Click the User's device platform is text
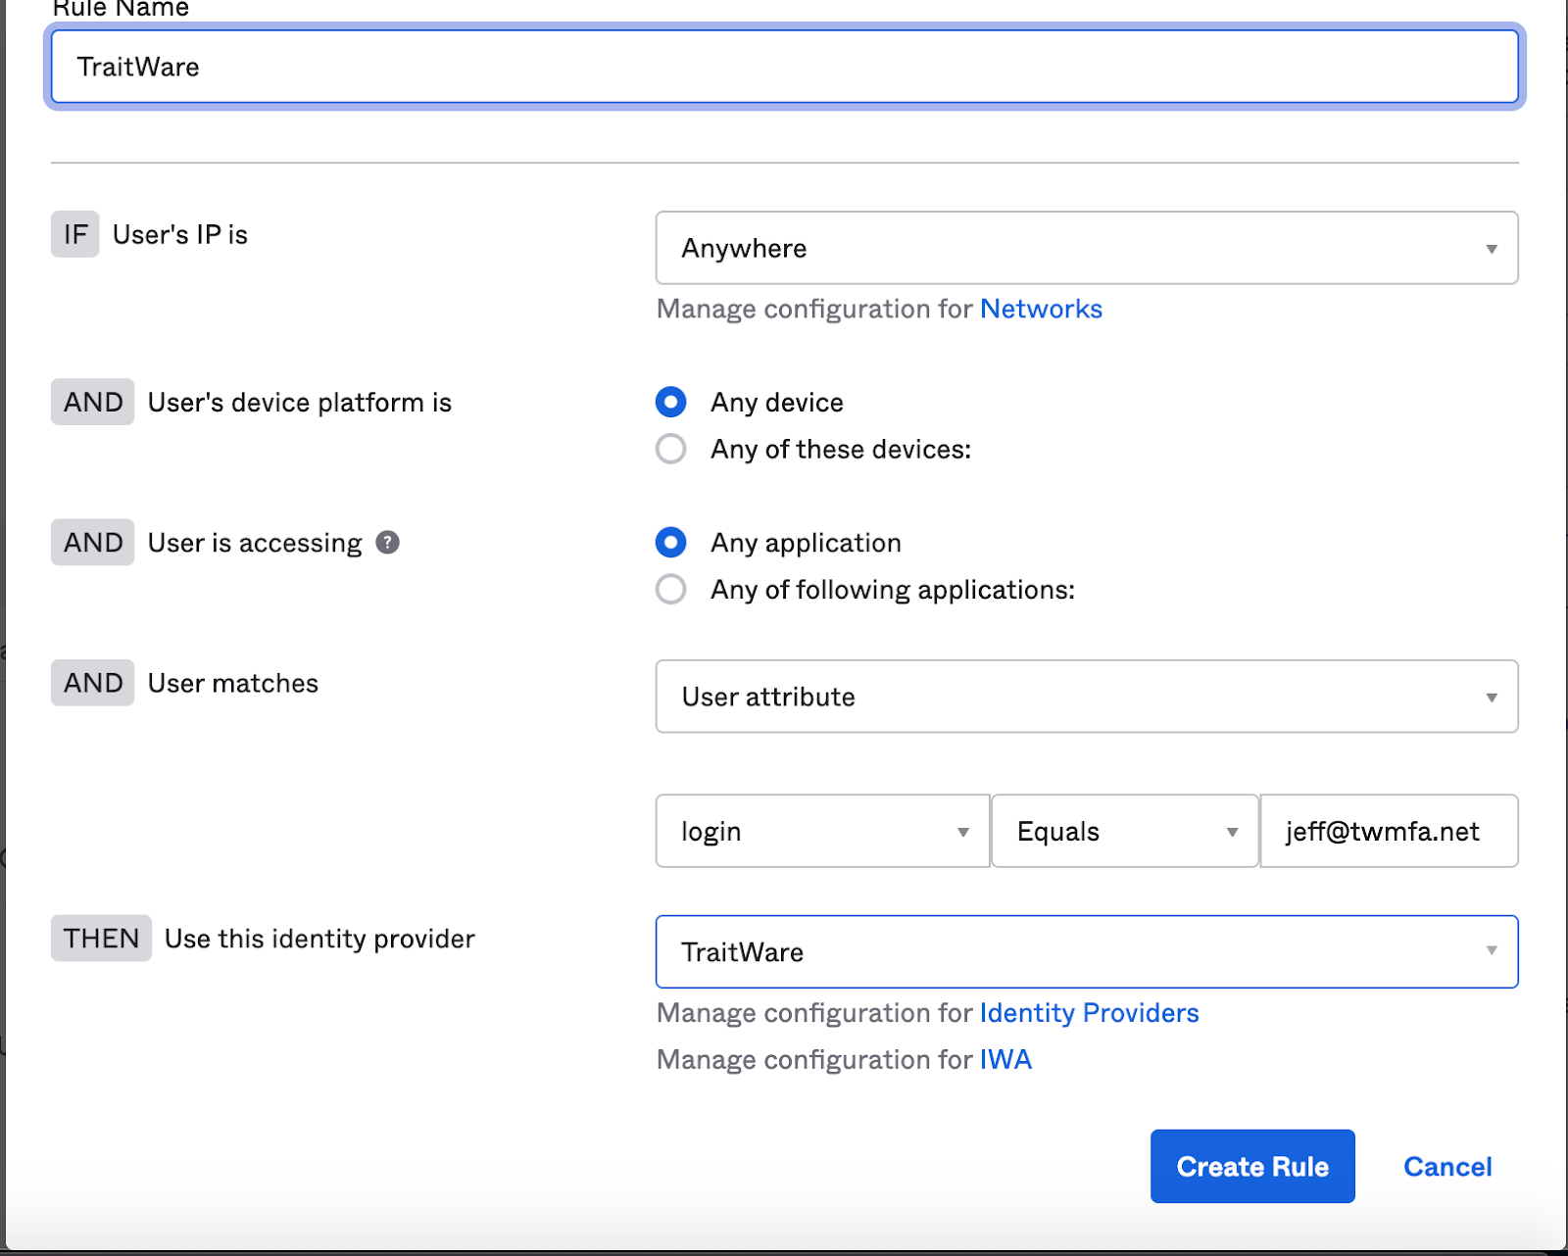The width and height of the screenshot is (1568, 1256). pos(299,403)
